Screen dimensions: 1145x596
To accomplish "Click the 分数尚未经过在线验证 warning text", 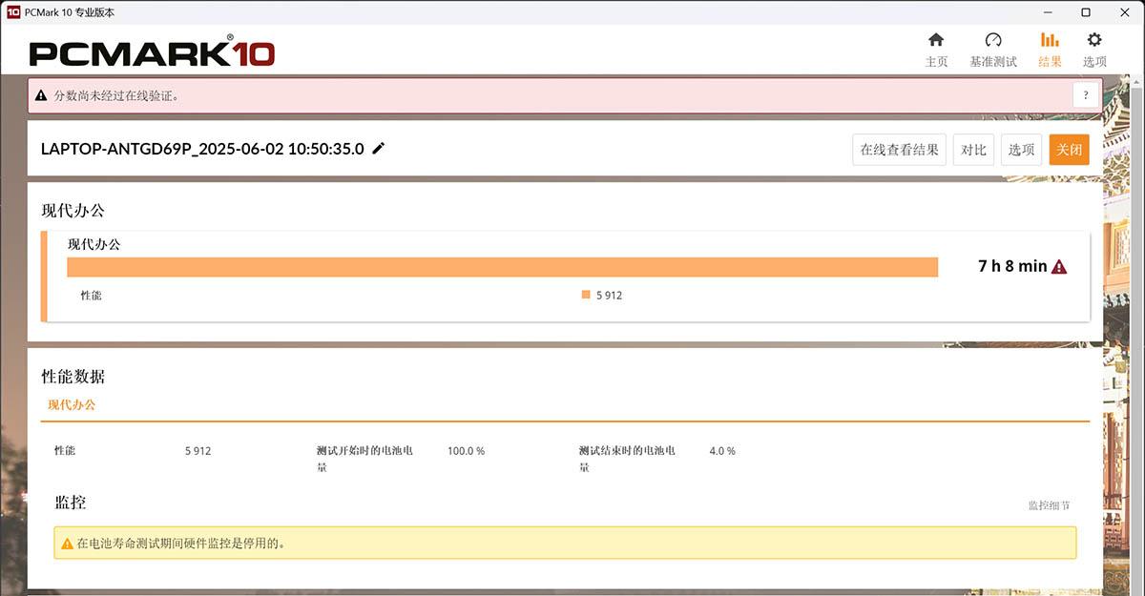I will pyautogui.click(x=116, y=95).
